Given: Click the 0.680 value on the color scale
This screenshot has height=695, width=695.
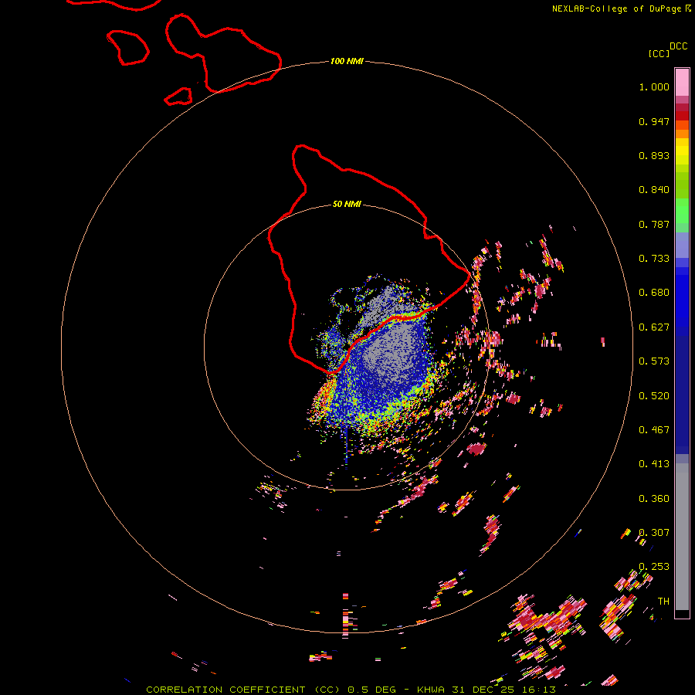Looking at the screenshot, I should [x=654, y=293].
